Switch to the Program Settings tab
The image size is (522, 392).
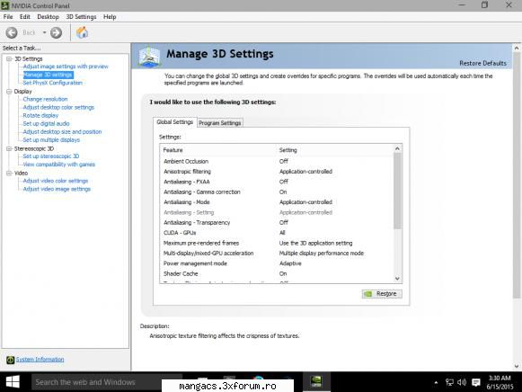(x=220, y=123)
